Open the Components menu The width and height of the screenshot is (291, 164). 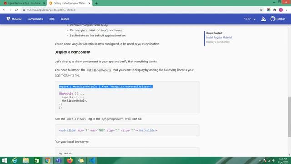(35, 19)
